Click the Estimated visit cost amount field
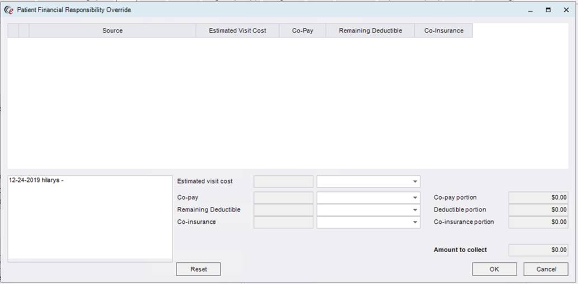Viewport: 578px width, 284px height. (283, 182)
